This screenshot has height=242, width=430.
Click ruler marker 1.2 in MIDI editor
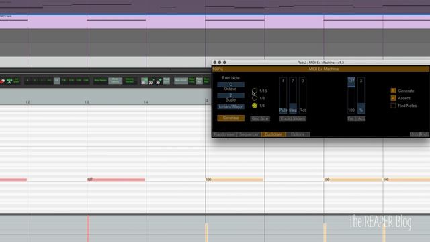click(x=28, y=102)
